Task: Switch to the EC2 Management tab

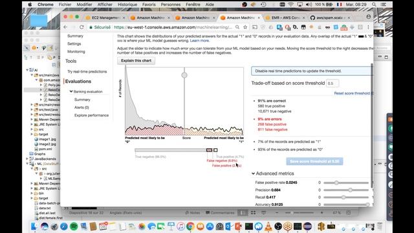Action: [105, 17]
